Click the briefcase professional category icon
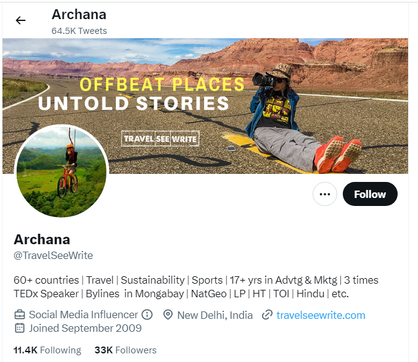 [x=20, y=315]
